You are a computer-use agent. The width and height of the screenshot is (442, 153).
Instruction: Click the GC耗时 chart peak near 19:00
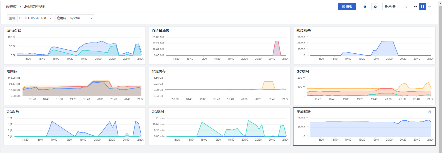tap(202, 122)
